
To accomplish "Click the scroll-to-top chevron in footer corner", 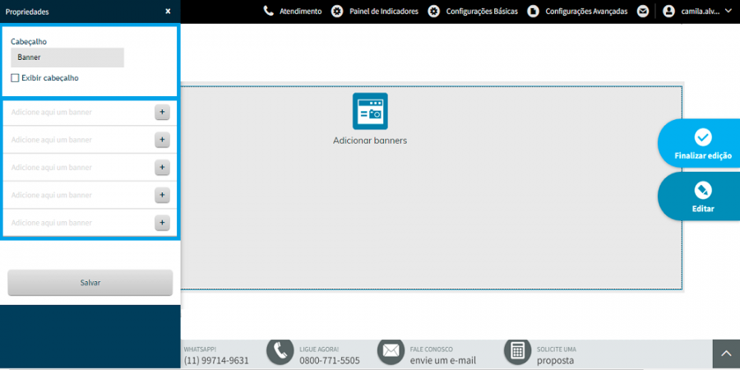I will 726,354.
